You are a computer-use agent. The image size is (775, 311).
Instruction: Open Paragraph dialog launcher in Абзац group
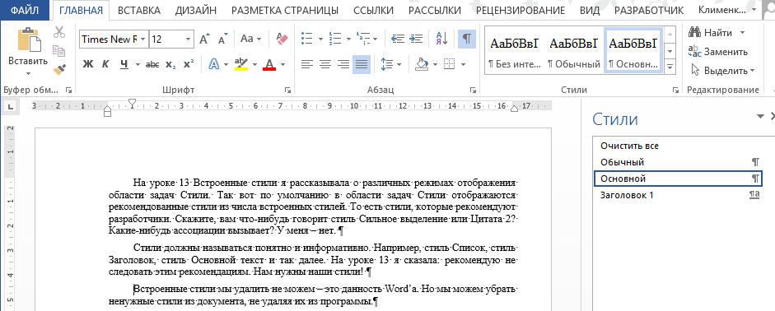coord(473,91)
